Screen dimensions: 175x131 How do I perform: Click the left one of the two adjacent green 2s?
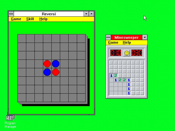click(x=120, y=80)
